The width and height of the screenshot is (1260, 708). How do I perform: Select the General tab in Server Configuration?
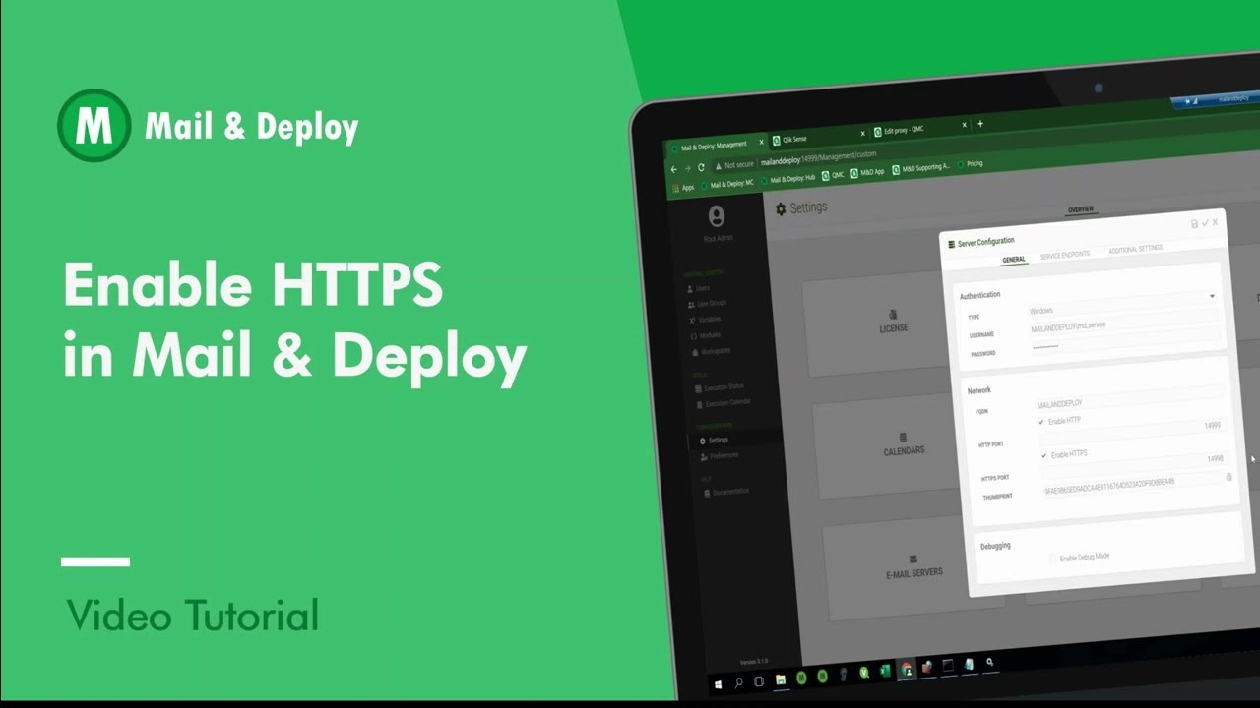[1014, 260]
